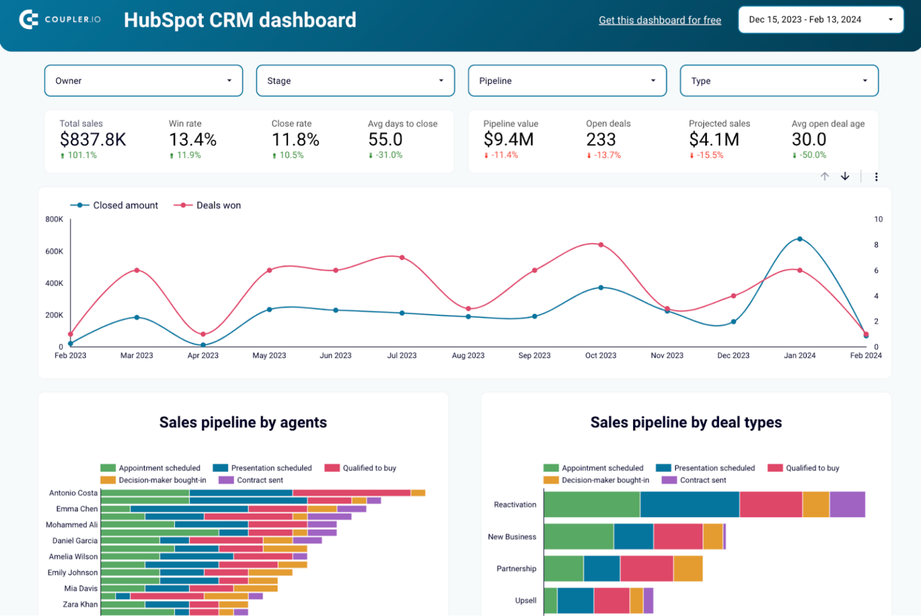Open the Owner filter dropdown
Screen dimensions: 921x616
[x=143, y=80]
